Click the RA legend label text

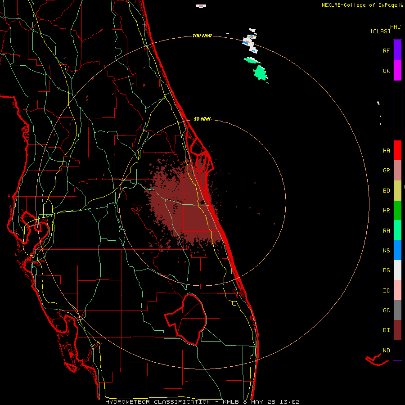pos(386,230)
